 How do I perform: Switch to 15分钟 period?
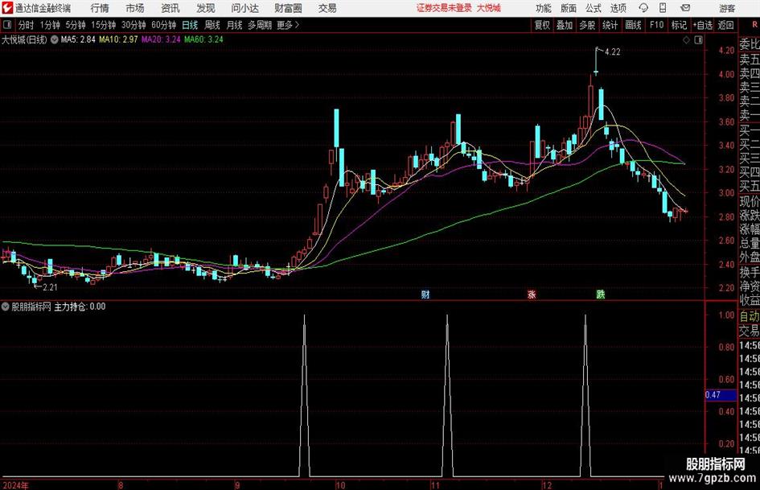[103, 25]
